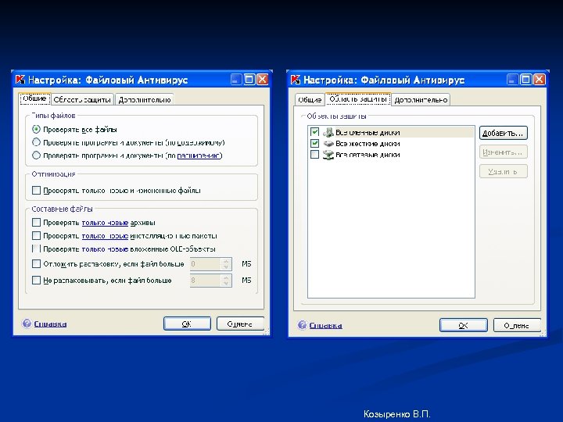The height and width of the screenshot is (422, 563).
Task: Click network drives icon beside Все сетевые диски
Action: pyautogui.click(x=328, y=155)
